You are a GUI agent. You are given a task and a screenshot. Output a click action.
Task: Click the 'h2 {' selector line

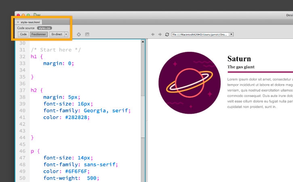click(x=37, y=90)
